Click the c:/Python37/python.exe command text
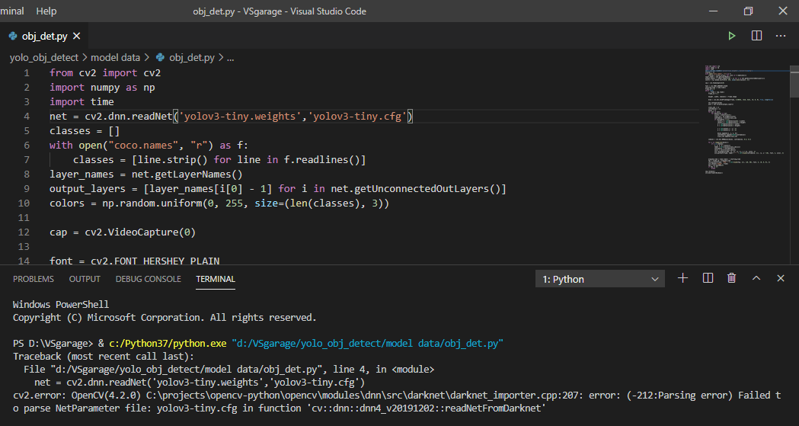Viewport: 799px width, 426px height. pos(168,344)
